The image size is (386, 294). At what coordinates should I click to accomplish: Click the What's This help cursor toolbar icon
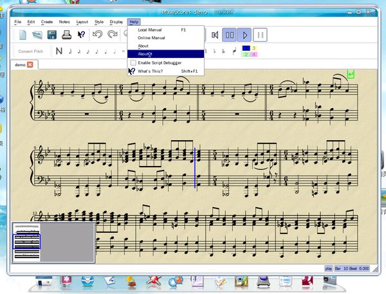coord(82,35)
